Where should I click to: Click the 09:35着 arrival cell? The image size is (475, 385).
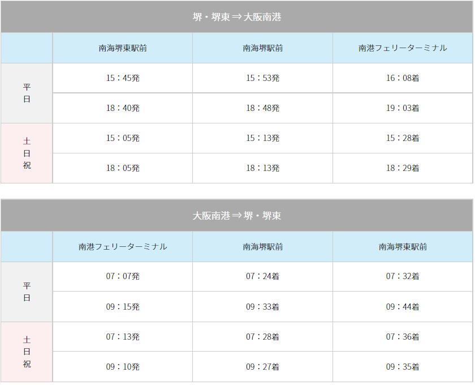403,367
